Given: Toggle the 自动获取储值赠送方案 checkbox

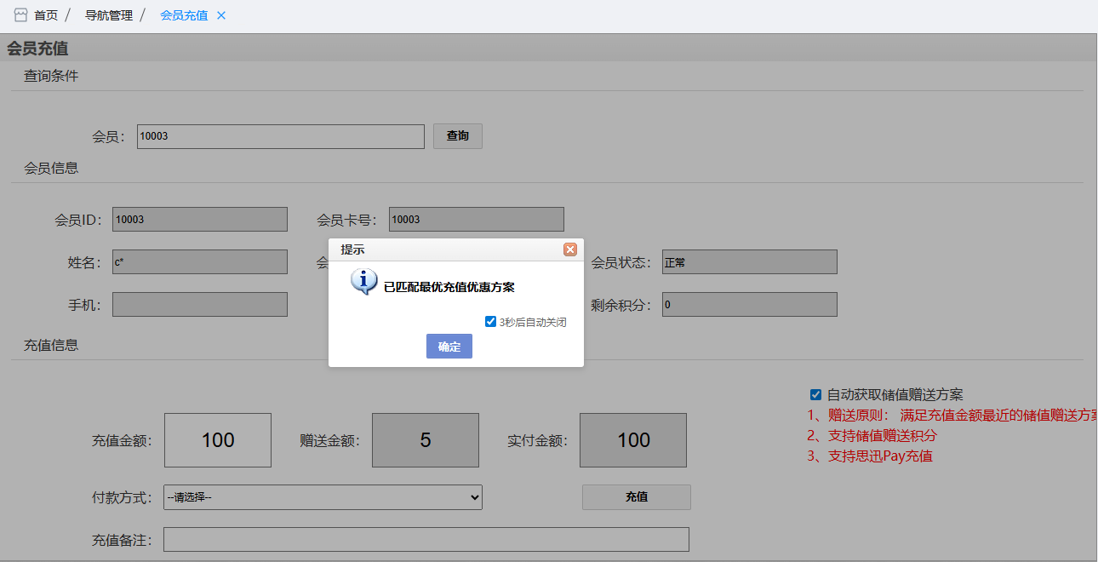Looking at the screenshot, I should [815, 395].
